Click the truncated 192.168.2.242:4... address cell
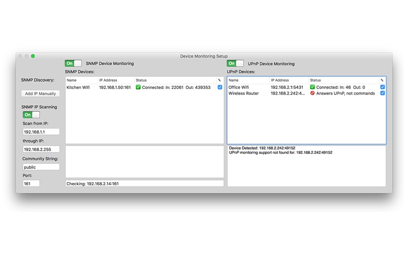 tap(288, 93)
